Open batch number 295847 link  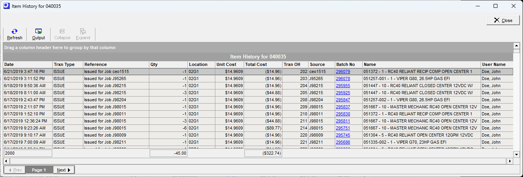click(343, 100)
